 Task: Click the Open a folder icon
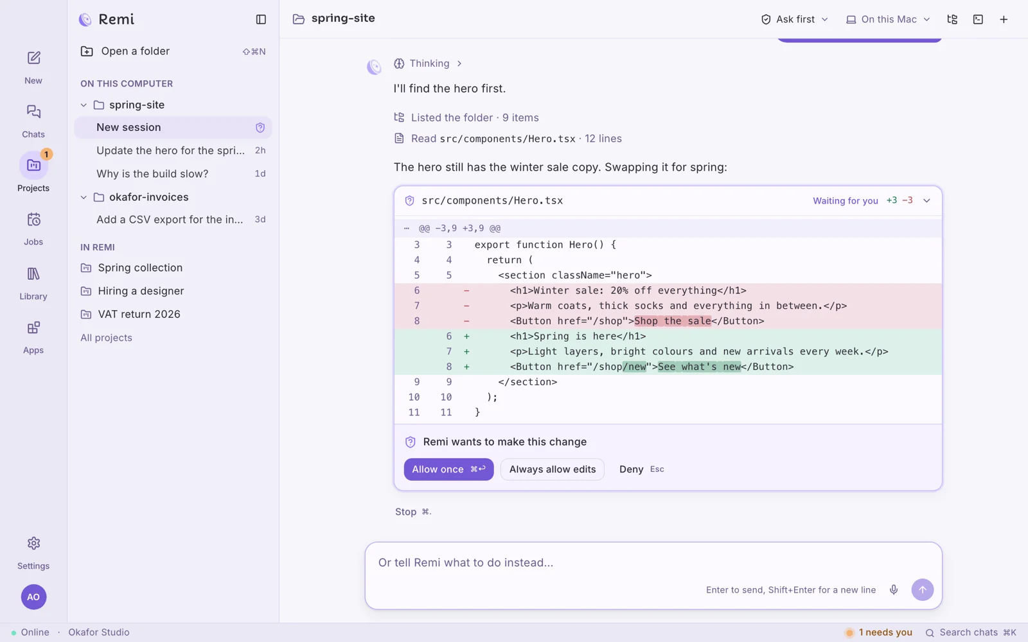pos(87,51)
